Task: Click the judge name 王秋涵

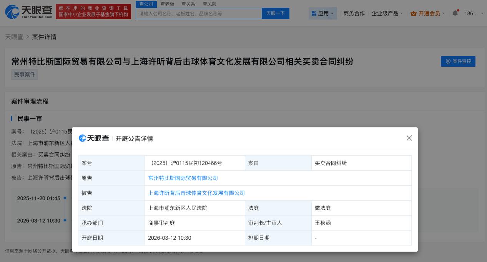Action: point(323,223)
